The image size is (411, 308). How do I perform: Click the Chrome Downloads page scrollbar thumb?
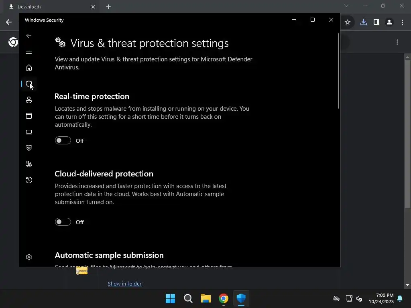point(407,134)
